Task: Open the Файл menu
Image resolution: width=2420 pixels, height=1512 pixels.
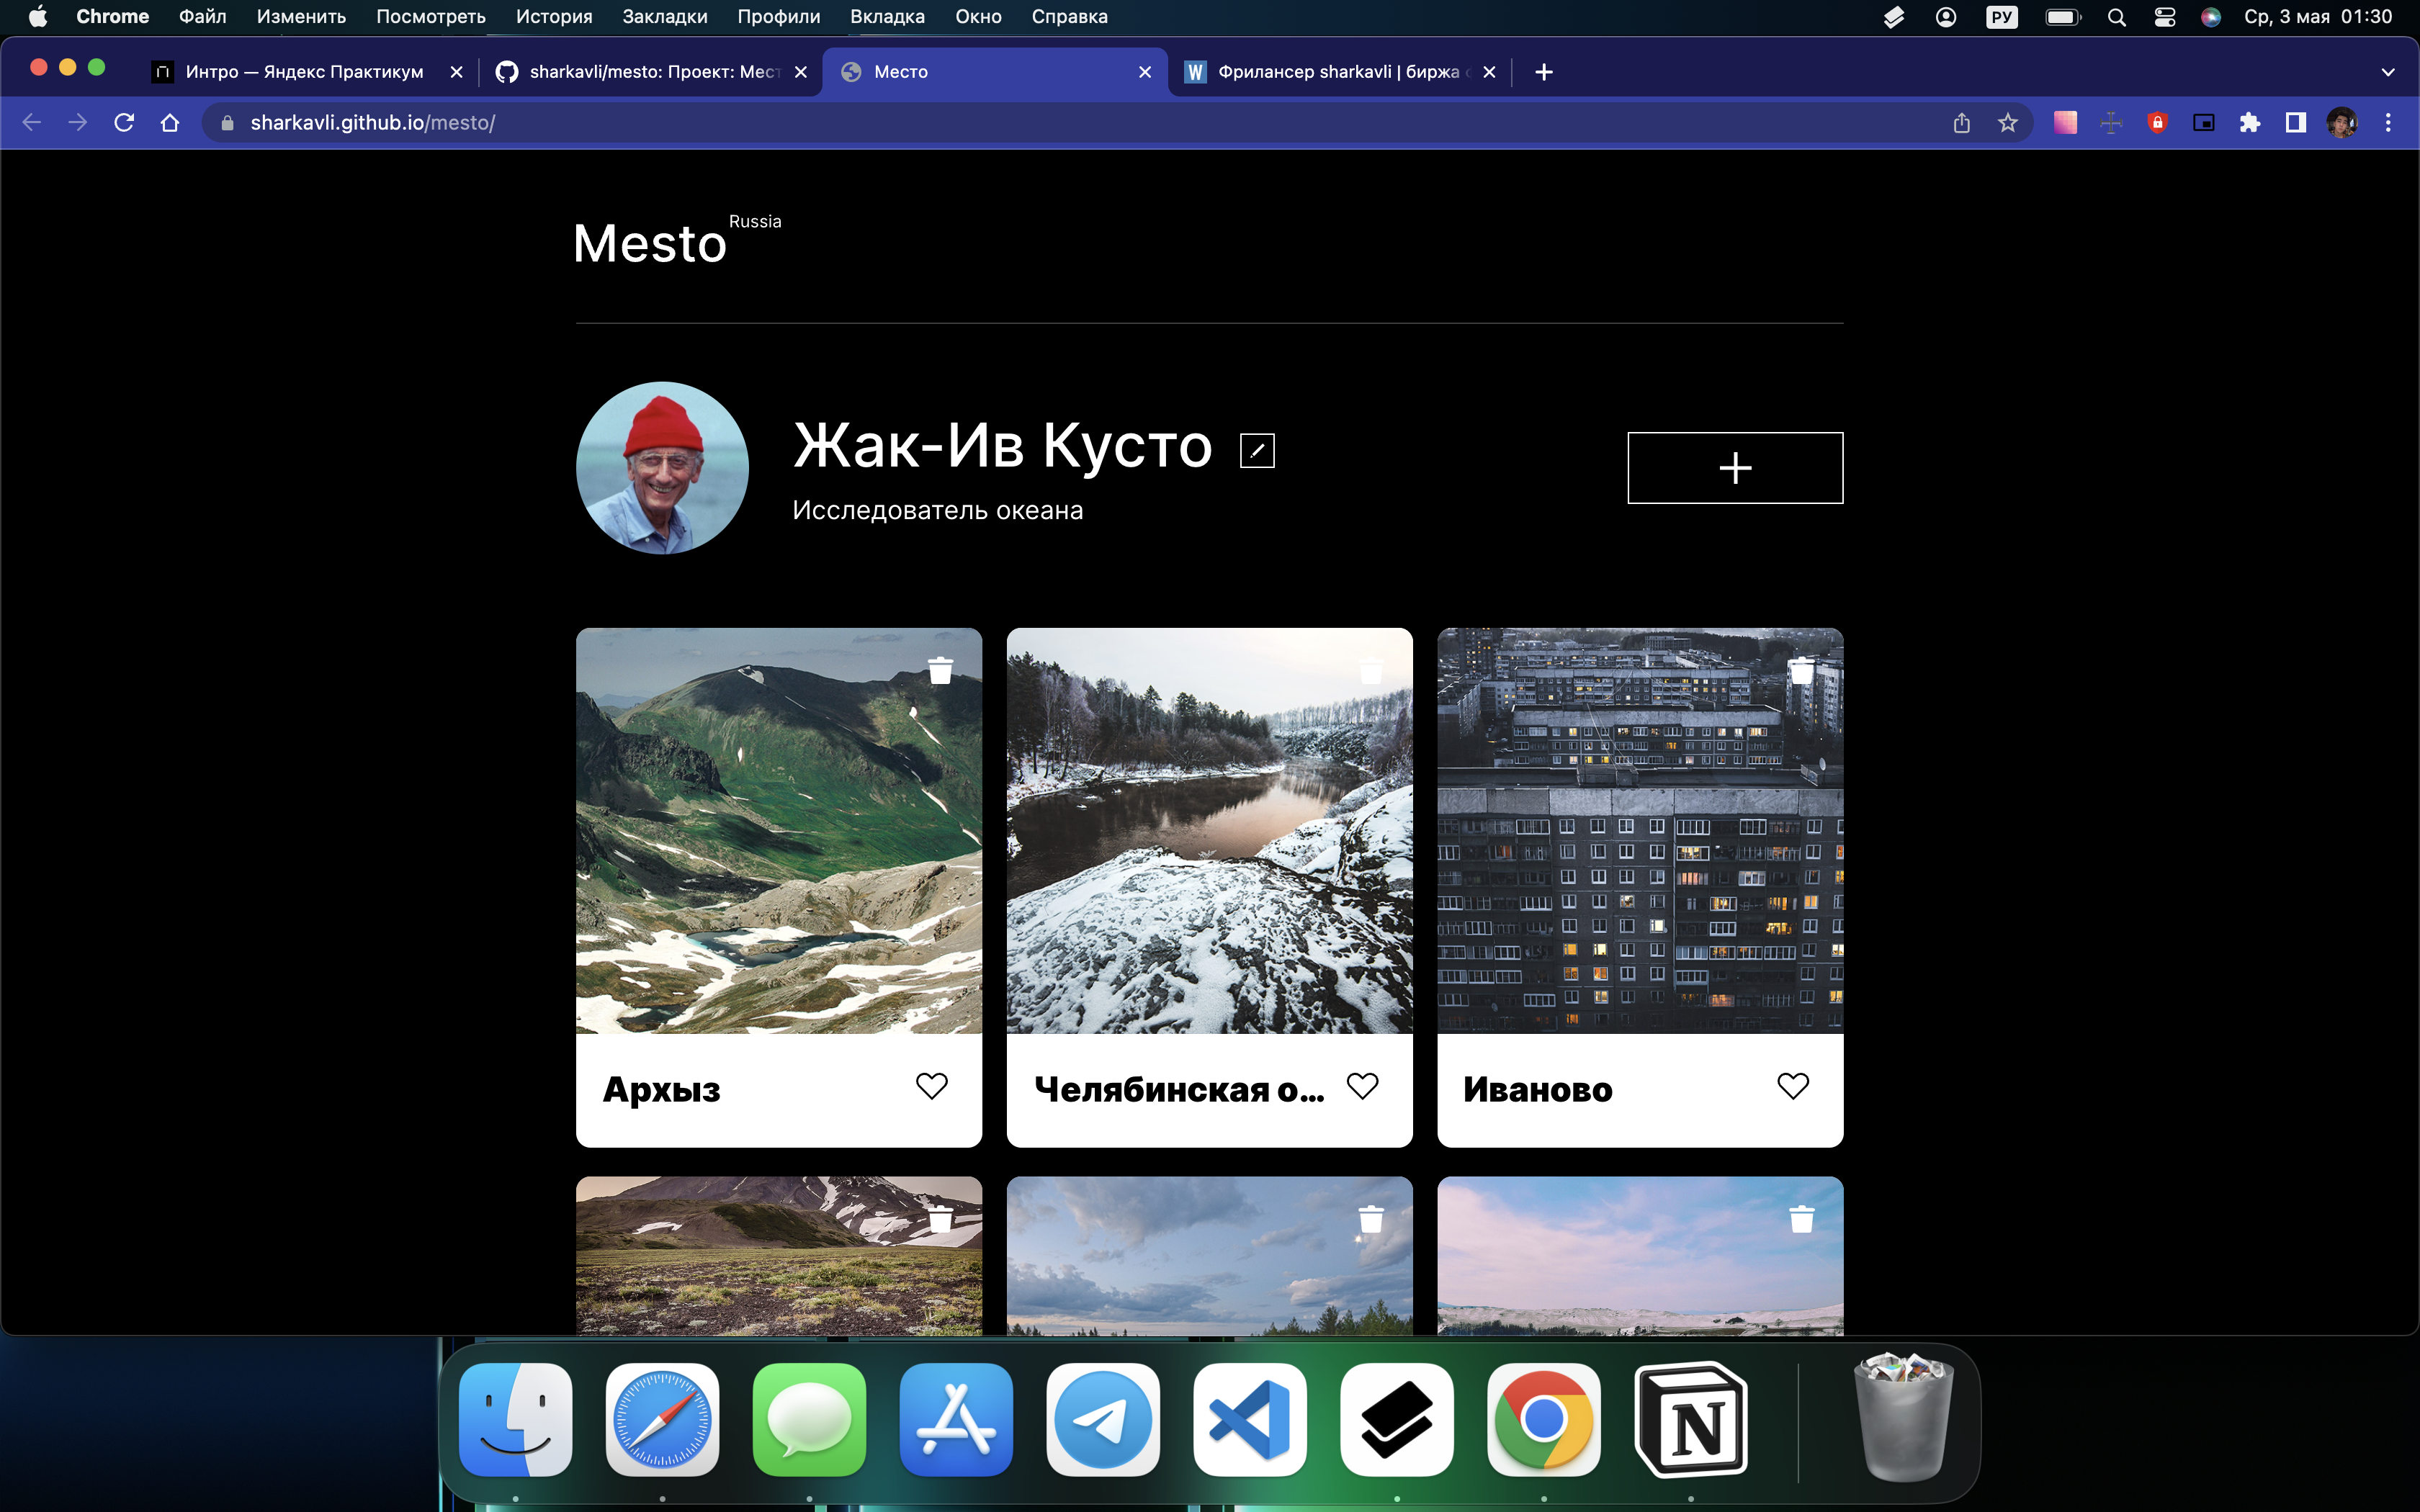Action: [202, 17]
